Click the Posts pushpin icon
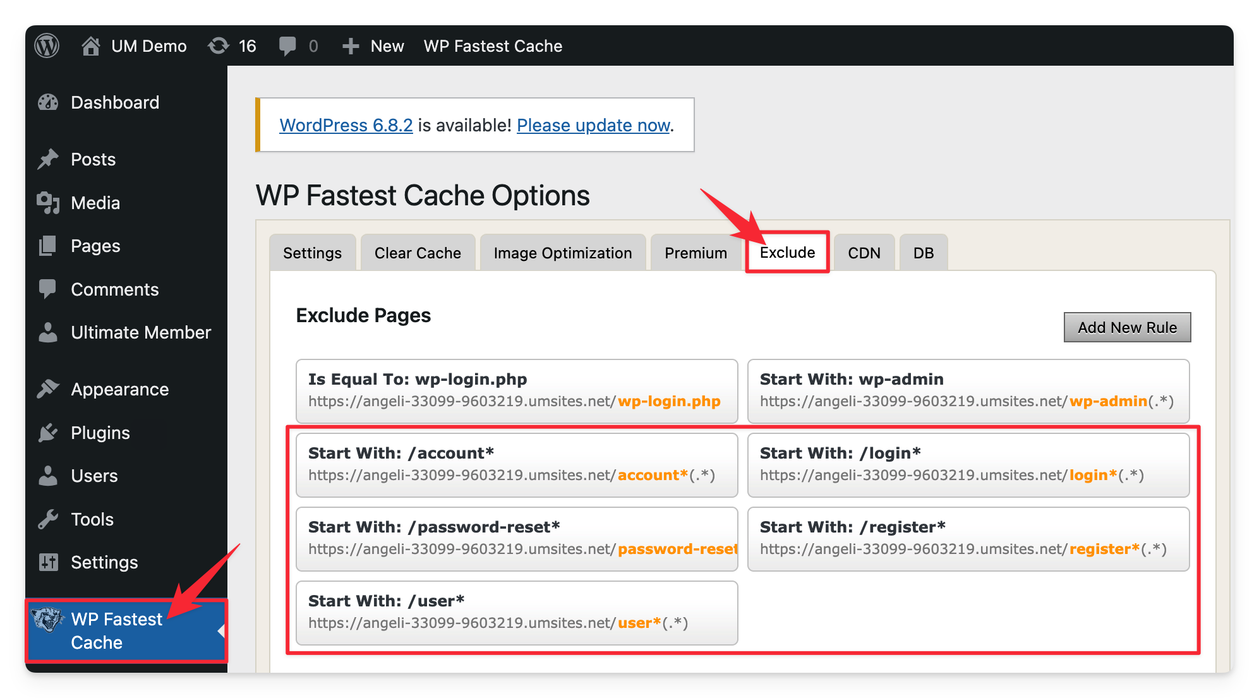Screen dimensions: 1259x698 [48, 159]
